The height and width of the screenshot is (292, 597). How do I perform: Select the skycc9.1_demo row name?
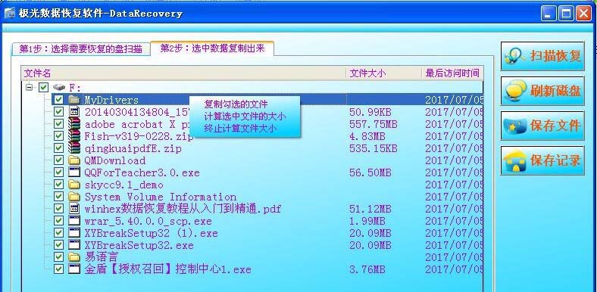(x=123, y=185)
